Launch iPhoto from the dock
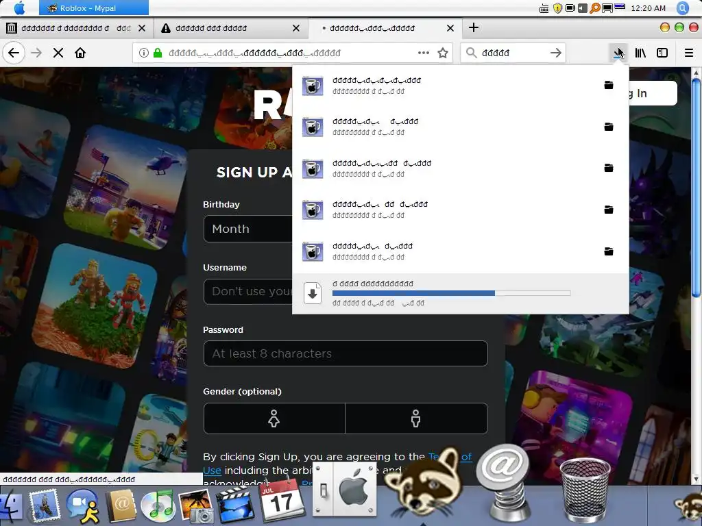Image resolution: width=702 pixels, height=526 pixels. pyautogui.click(x=195, y=506)
